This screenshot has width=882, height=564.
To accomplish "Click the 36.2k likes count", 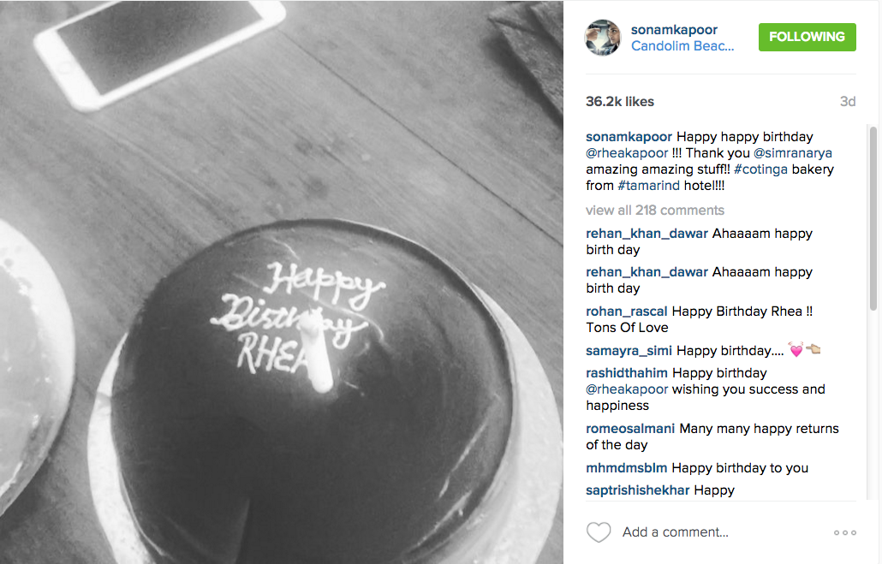I will coord(620,102).
